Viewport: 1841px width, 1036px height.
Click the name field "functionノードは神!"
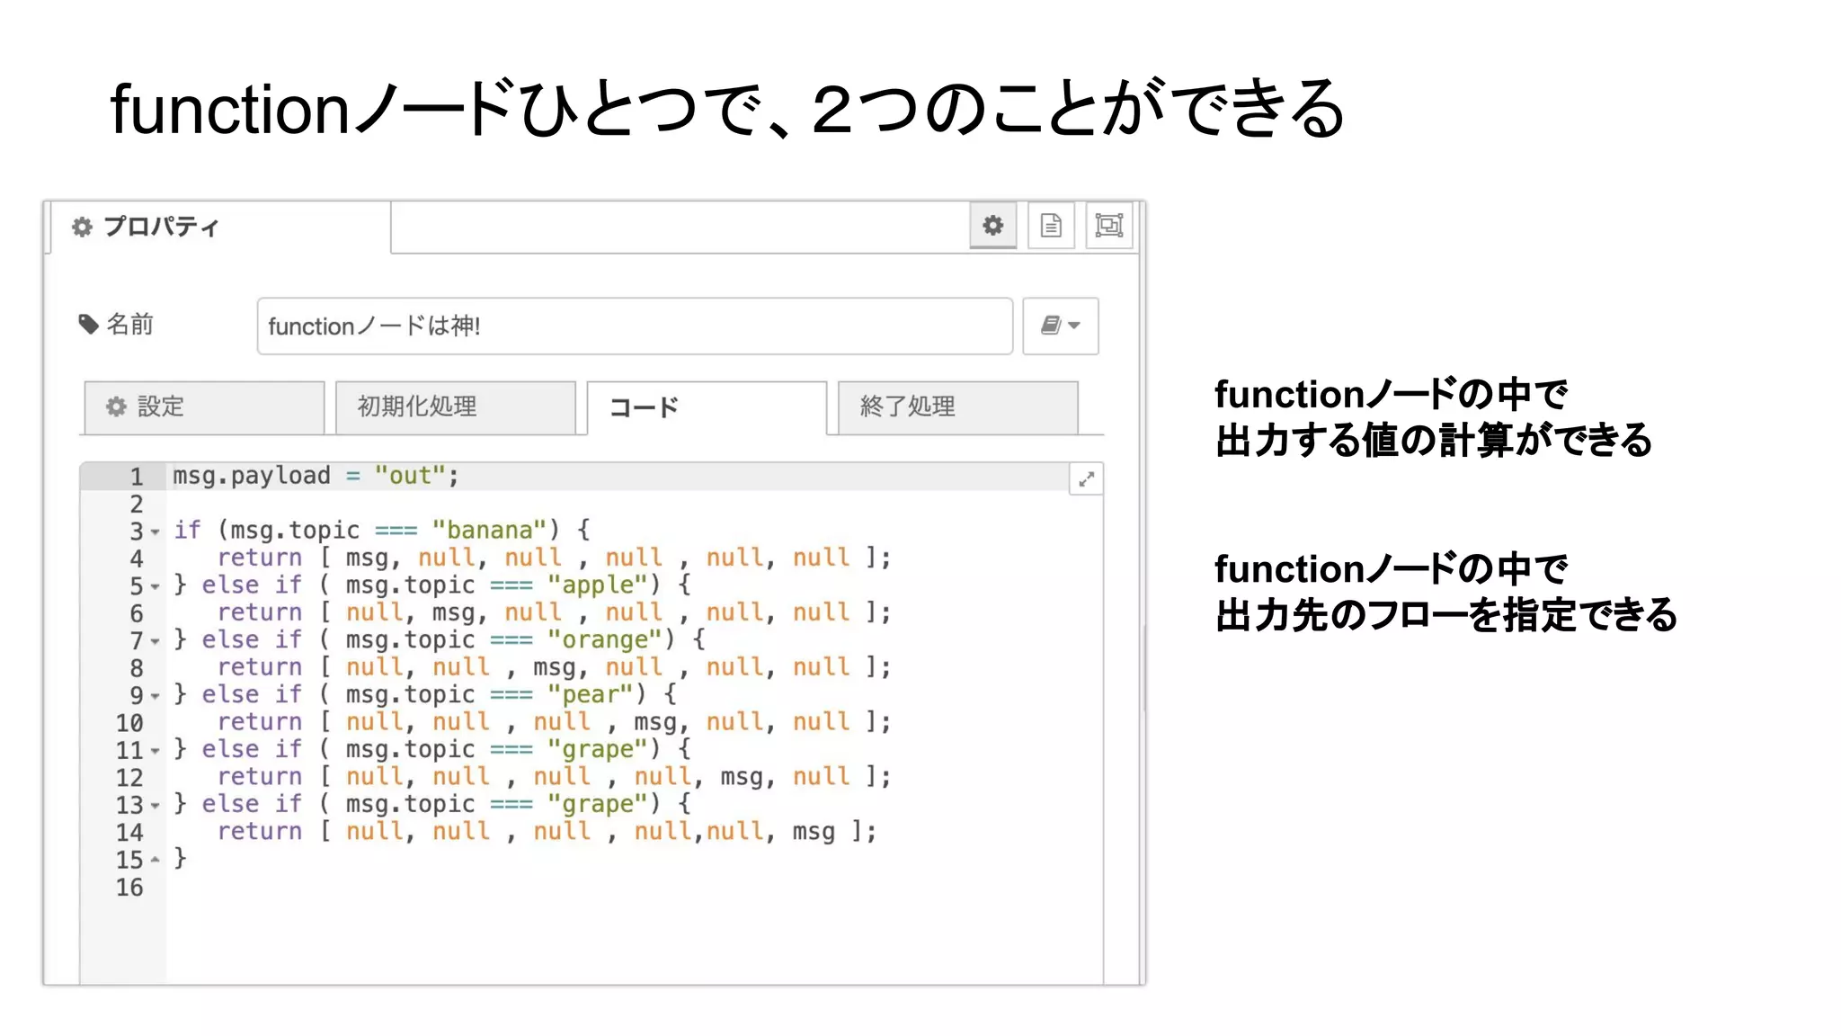point(635,326)
